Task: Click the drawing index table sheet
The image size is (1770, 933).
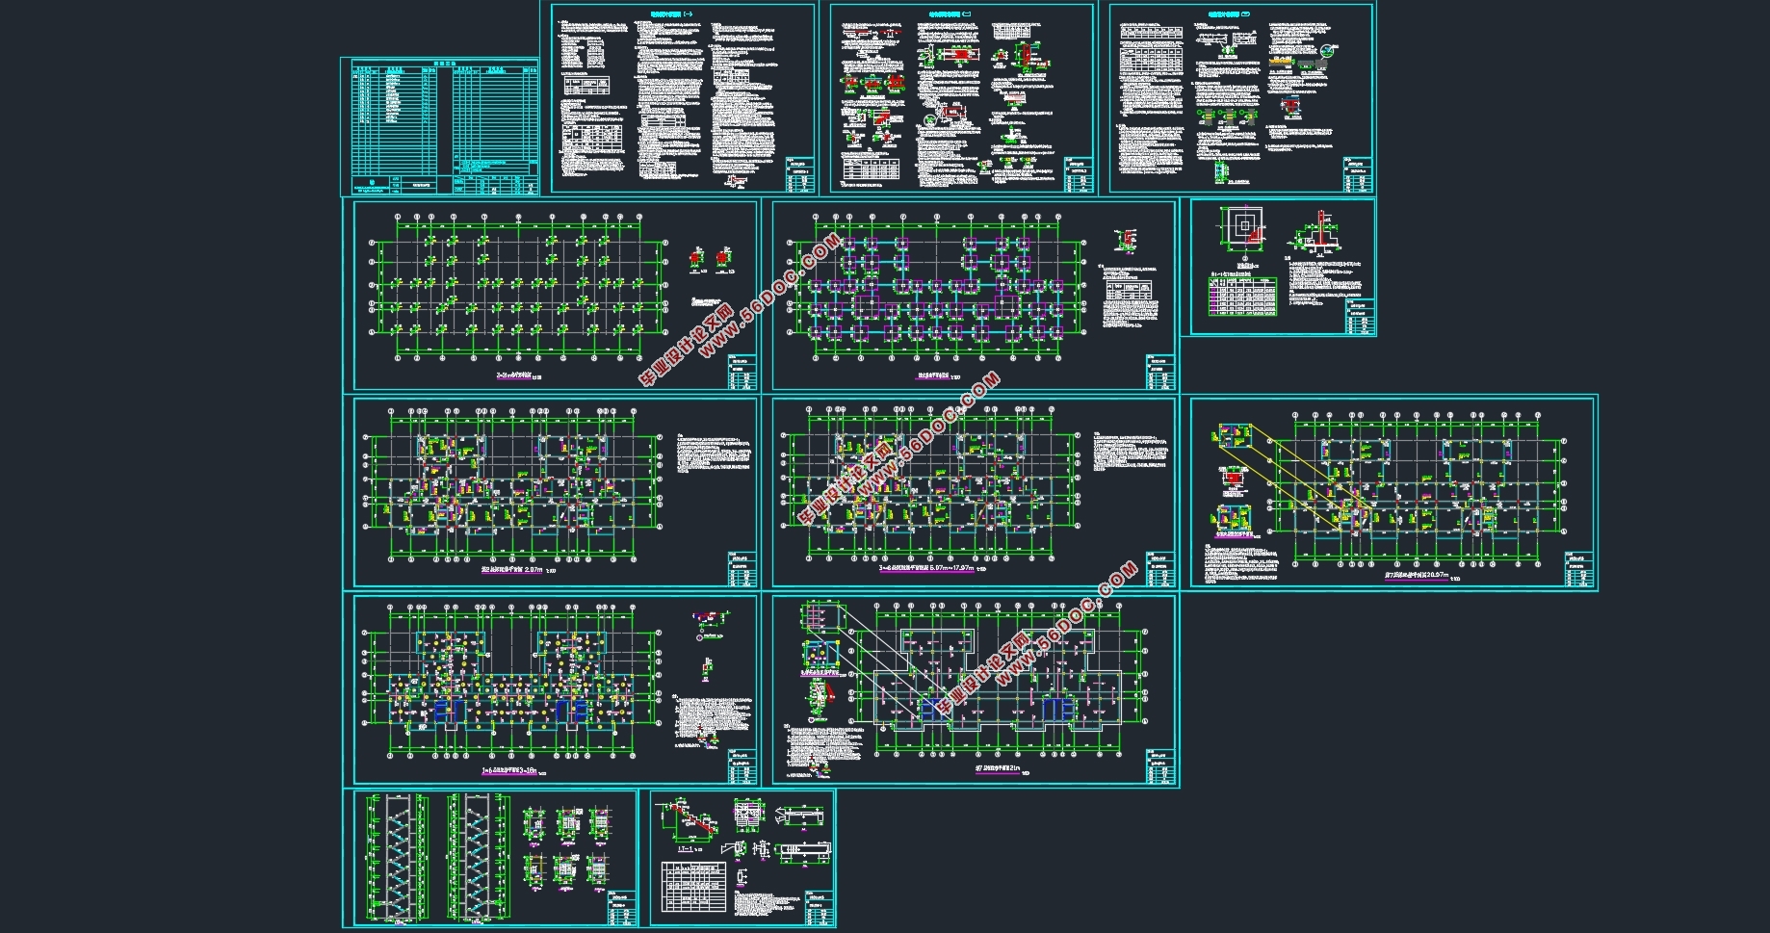Action: (439, 127)
